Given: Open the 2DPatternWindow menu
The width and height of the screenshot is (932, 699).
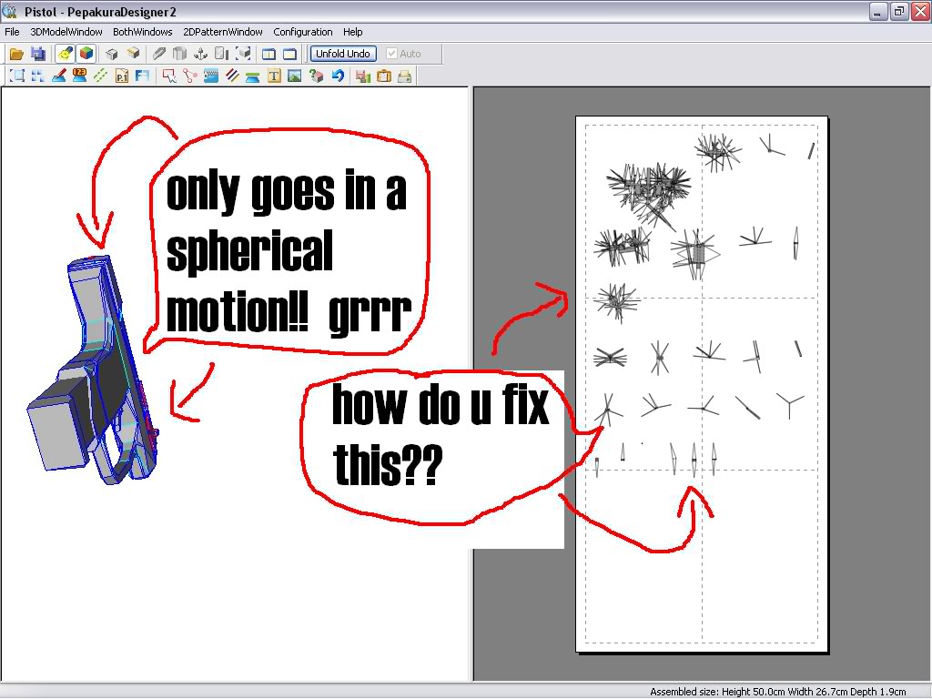Looking at the screenshot, I should point(223,32).
